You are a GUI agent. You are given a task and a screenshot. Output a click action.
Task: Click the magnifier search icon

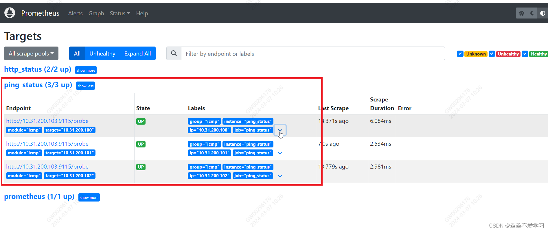[x=174, y=53]
